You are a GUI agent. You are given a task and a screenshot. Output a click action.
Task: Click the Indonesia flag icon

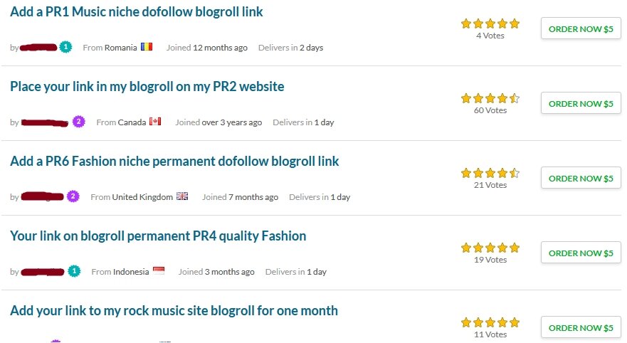pyautogui.click(x=158, y=272)
